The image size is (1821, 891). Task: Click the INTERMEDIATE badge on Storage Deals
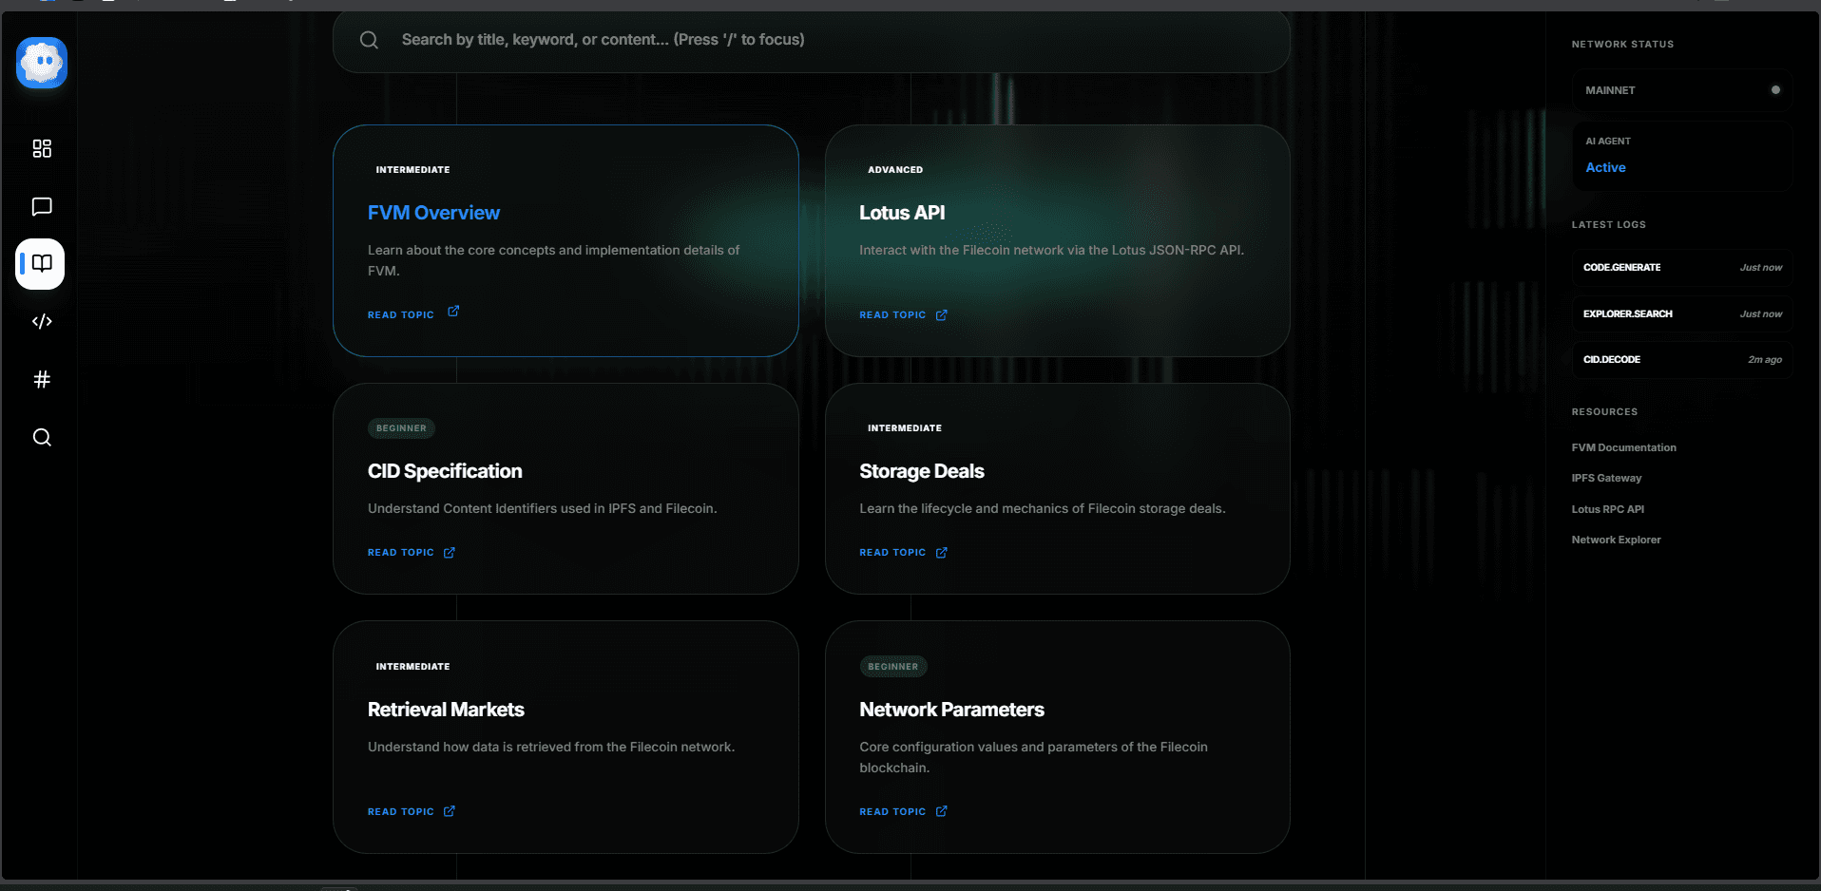(905, 428)
